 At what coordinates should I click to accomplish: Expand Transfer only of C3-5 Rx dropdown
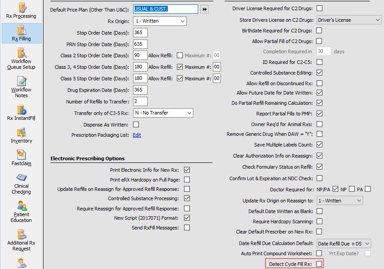189,113
